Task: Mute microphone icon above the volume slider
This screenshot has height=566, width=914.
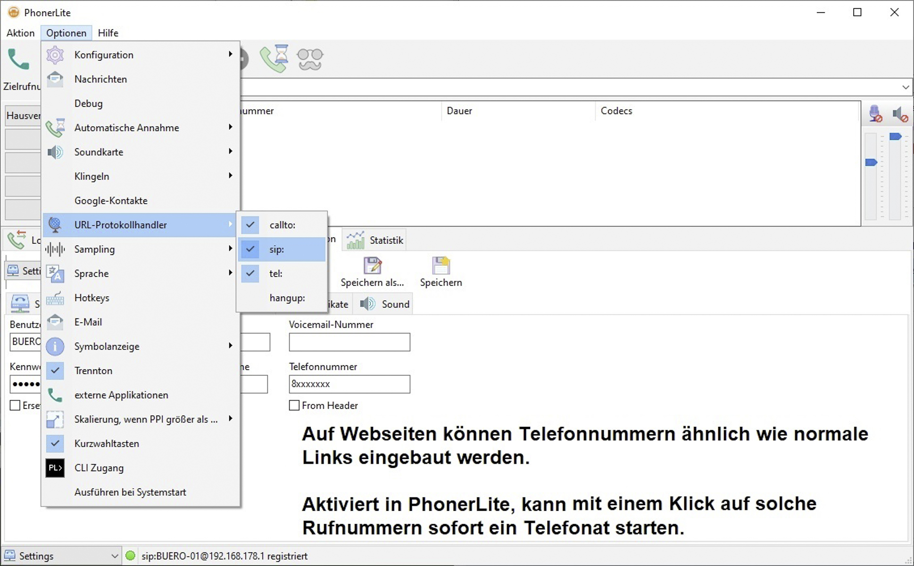Action: click(875, 114)
